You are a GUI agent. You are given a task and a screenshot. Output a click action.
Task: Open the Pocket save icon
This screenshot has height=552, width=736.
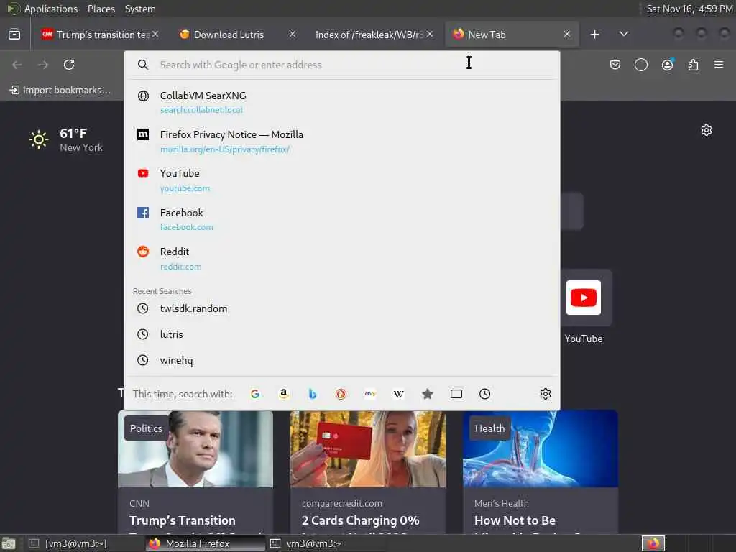tap(615, 65)
